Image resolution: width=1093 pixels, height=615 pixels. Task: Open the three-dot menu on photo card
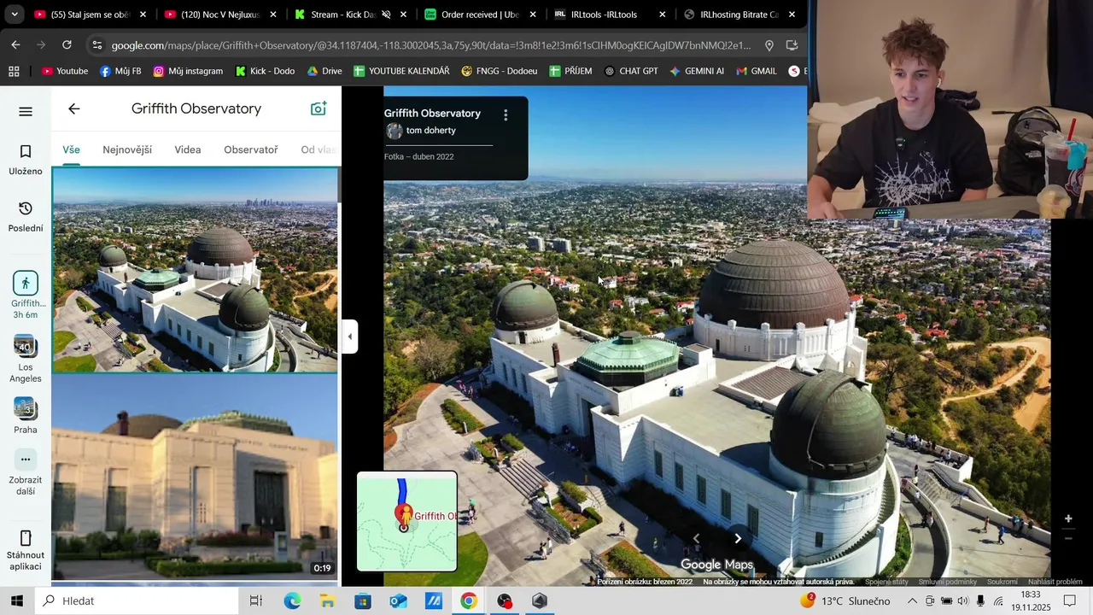click(506, 114)
